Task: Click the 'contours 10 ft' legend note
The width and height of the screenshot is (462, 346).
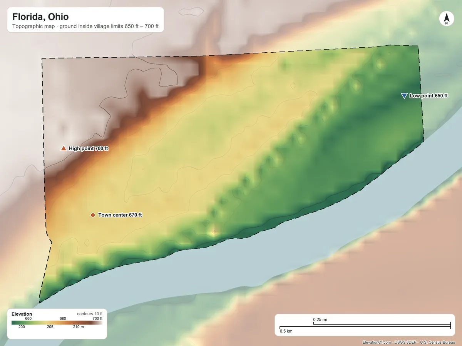Action: coord(90,314)
